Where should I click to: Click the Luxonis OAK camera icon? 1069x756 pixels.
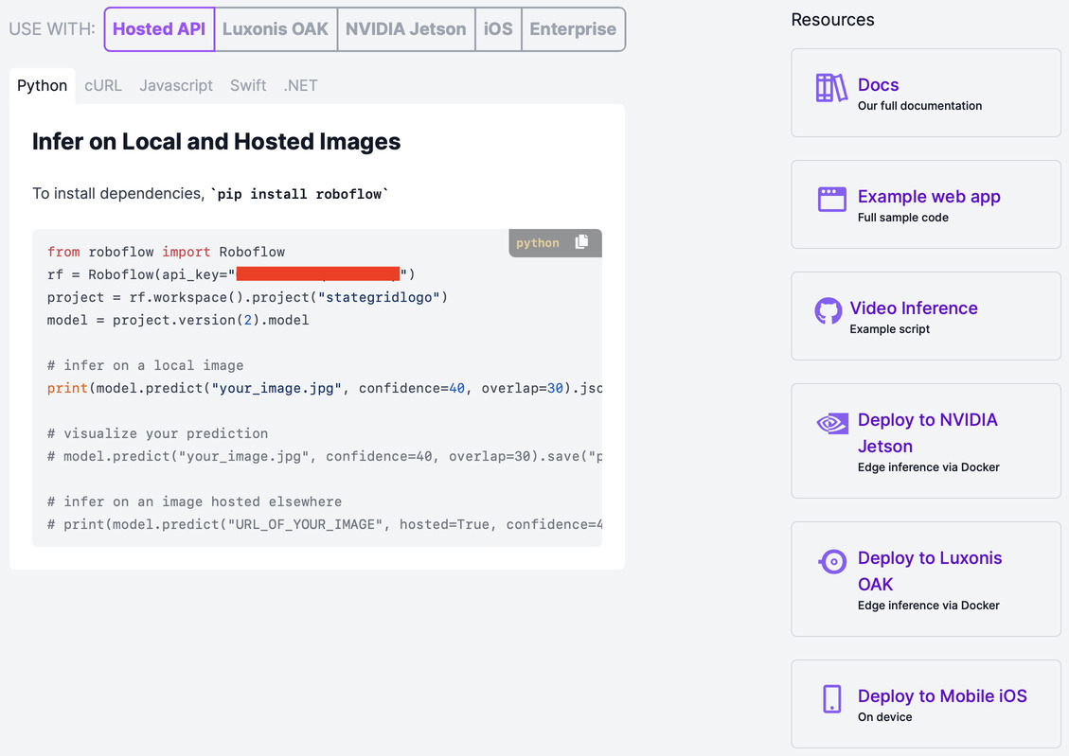pos(831,562)
